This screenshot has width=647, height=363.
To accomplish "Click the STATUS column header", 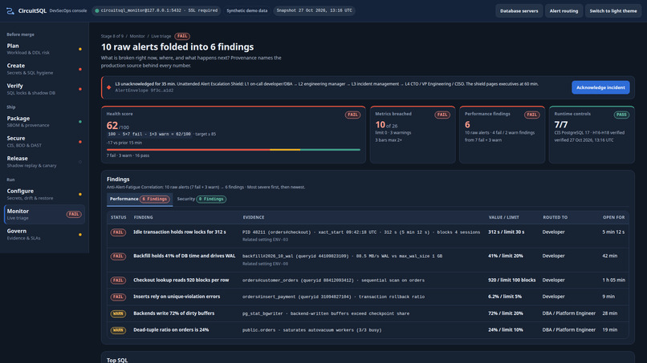I will pos(119,217).
